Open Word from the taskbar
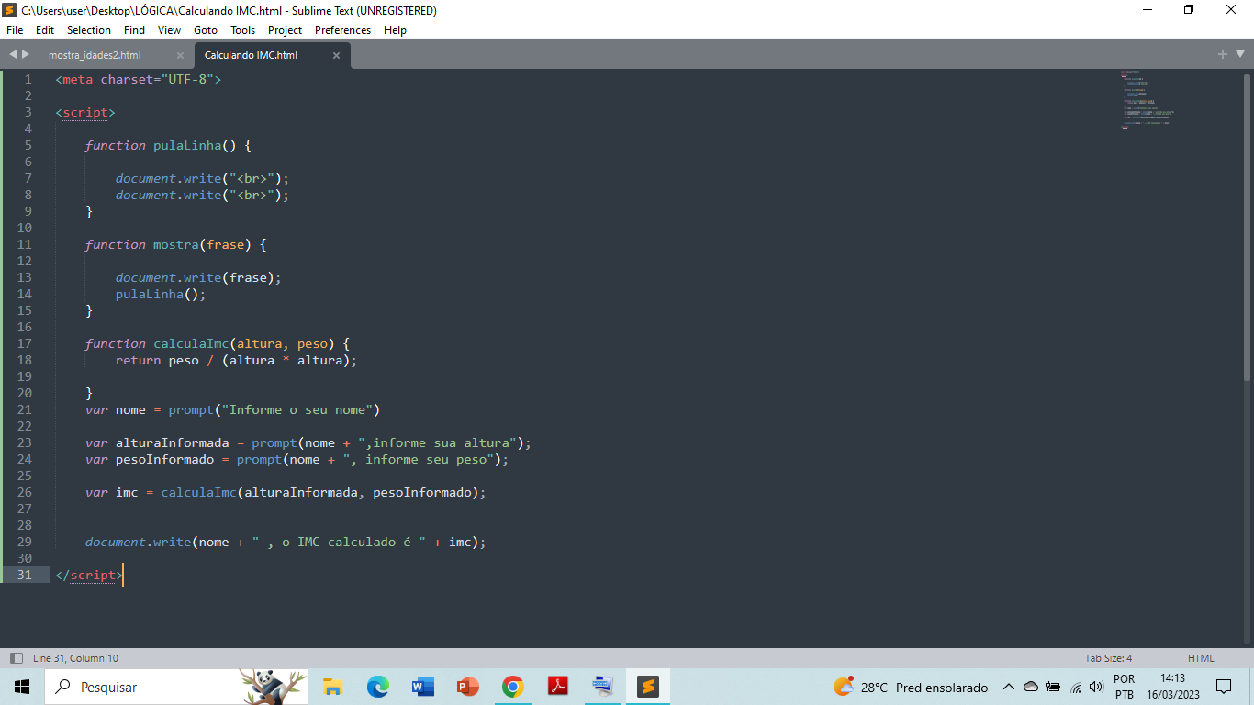 [x=422, y=687]
